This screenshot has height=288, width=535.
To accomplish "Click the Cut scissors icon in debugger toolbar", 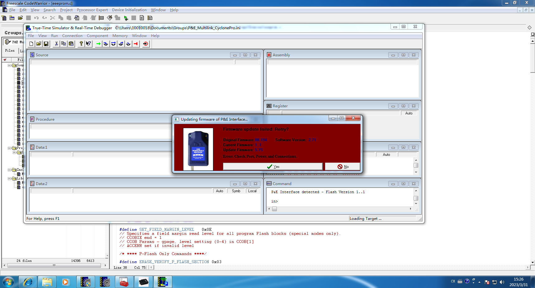I will click(56, 44).
